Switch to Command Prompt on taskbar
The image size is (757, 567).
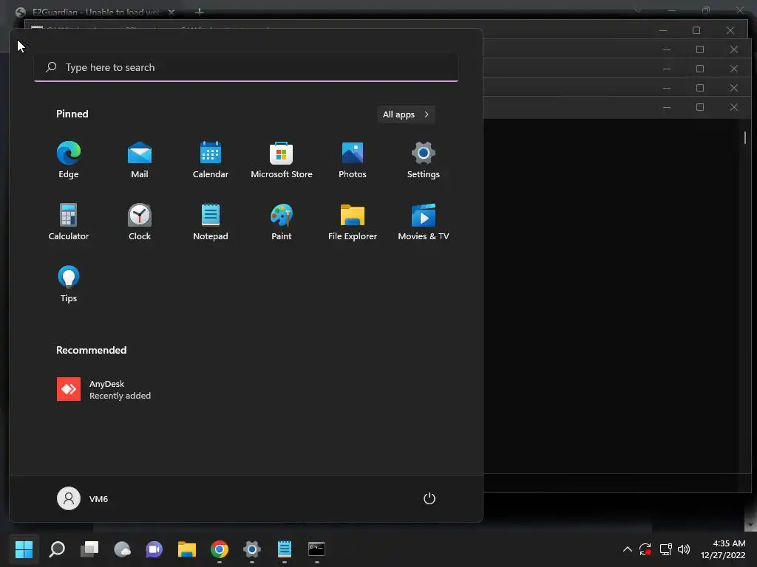(316, 549)
